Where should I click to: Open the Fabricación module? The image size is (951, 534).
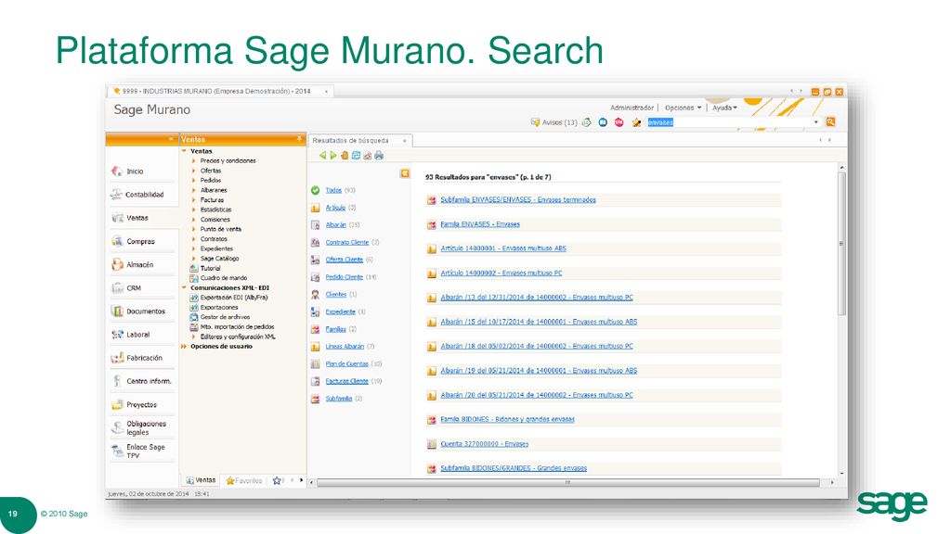(137, 358)
